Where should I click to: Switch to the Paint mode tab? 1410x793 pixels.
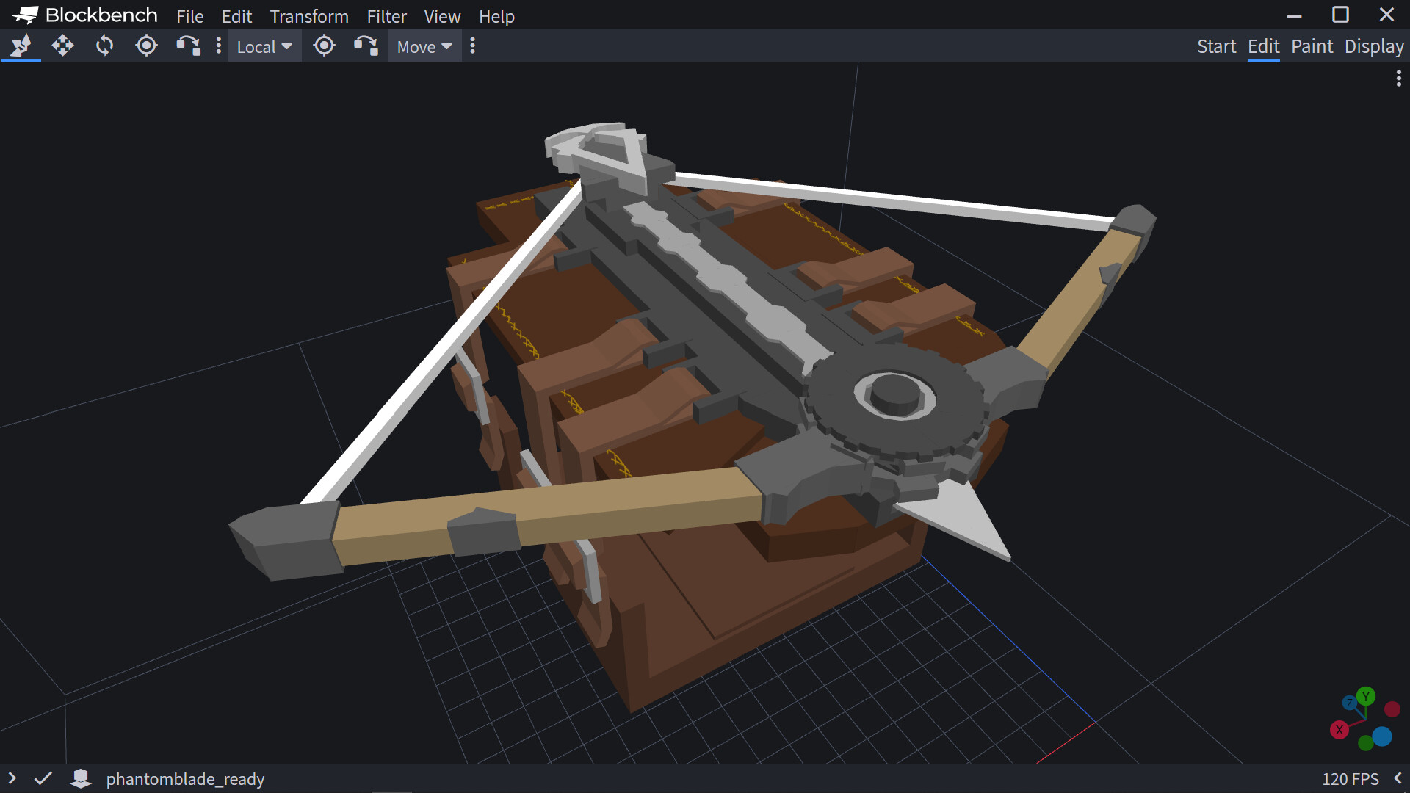(x=1312, y=46)
